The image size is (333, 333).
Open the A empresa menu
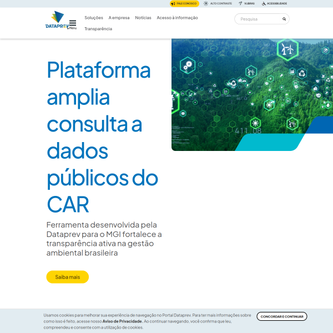click(119, 18)
